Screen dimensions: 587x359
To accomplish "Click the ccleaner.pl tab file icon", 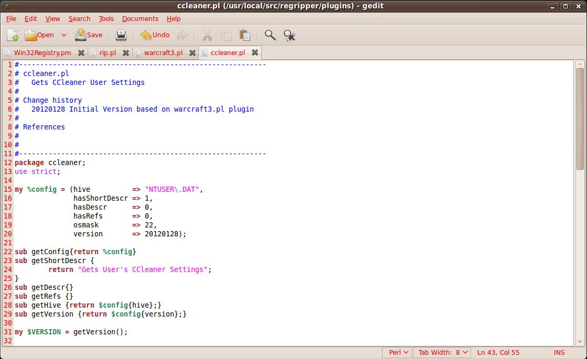I will coord(205,53).
